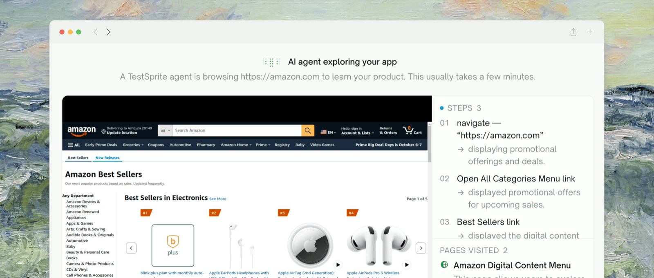Screen dimensions: 654x278
Task: Open the blink plus plan product image
Action: pyautogui.click(x=172, y=245)
